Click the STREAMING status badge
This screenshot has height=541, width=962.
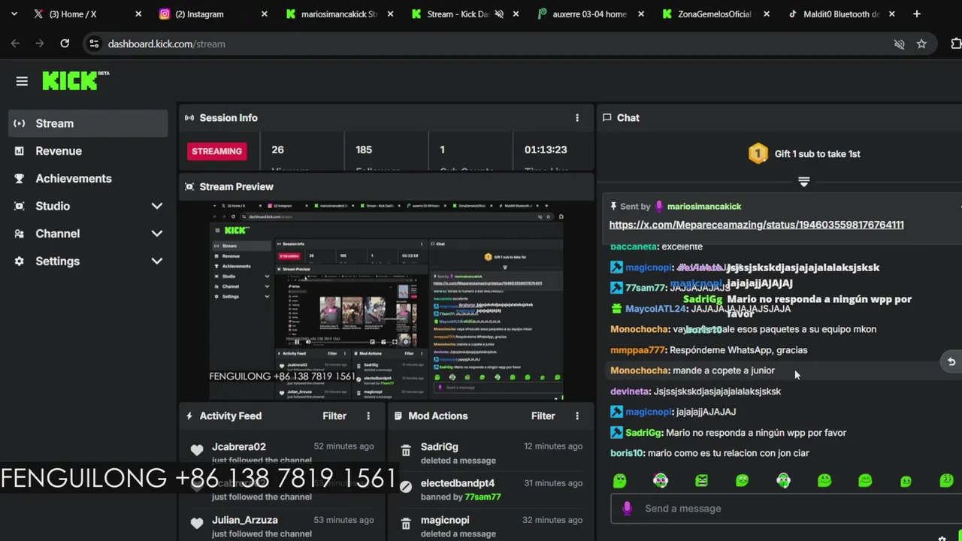(x=216, y=151)
